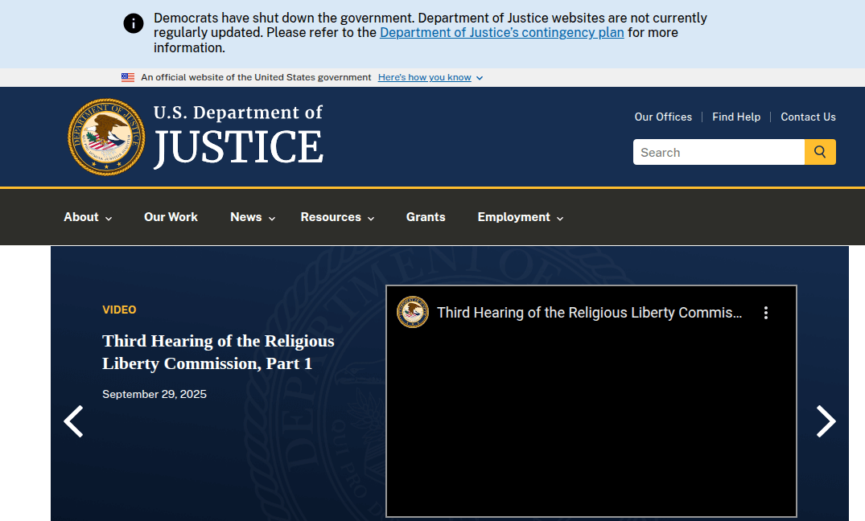Open the Employment dropdown menu
Screen dimensions: 865x521
click(x=520, y=217)
